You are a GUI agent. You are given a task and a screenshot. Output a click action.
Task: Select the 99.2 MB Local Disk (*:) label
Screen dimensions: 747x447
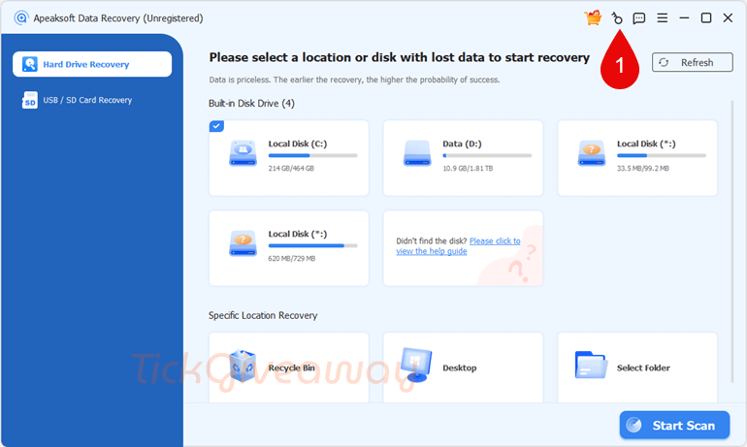[646, 144]
